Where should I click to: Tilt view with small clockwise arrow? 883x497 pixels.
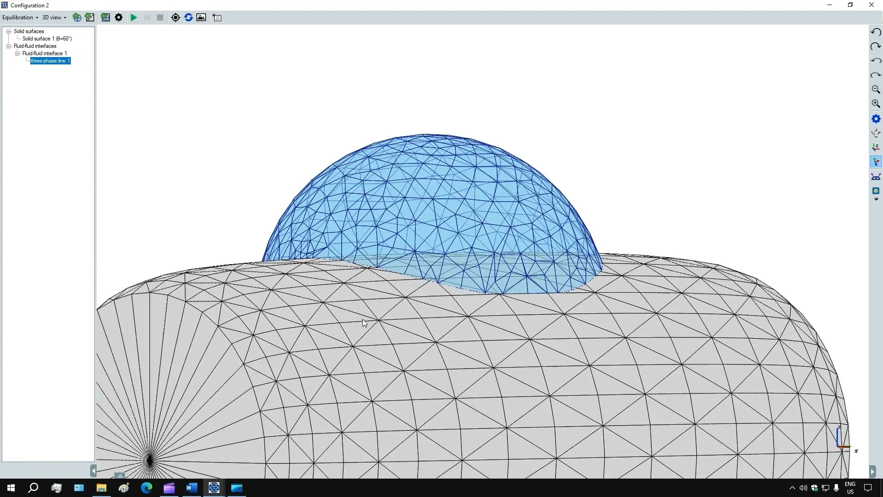coord(876,75)
